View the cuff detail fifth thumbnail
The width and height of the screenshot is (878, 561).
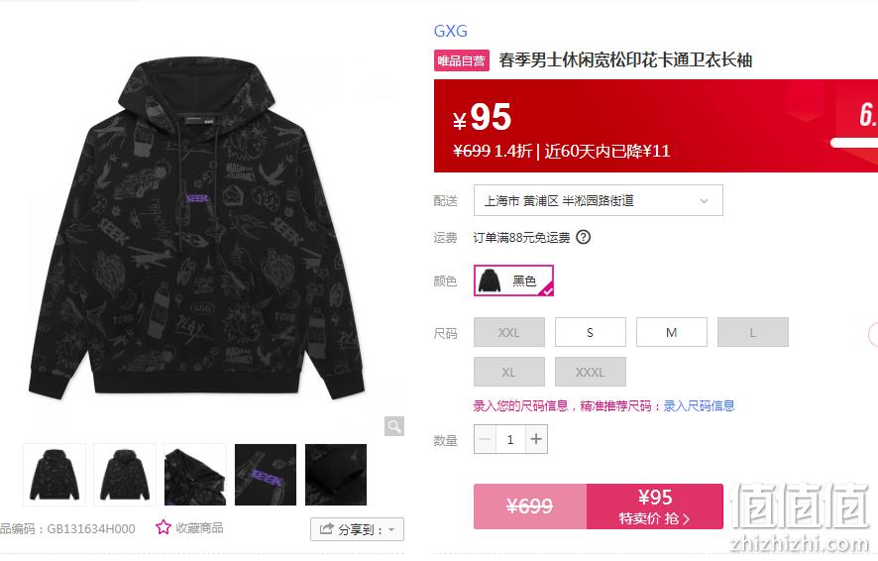pos(336,475)
